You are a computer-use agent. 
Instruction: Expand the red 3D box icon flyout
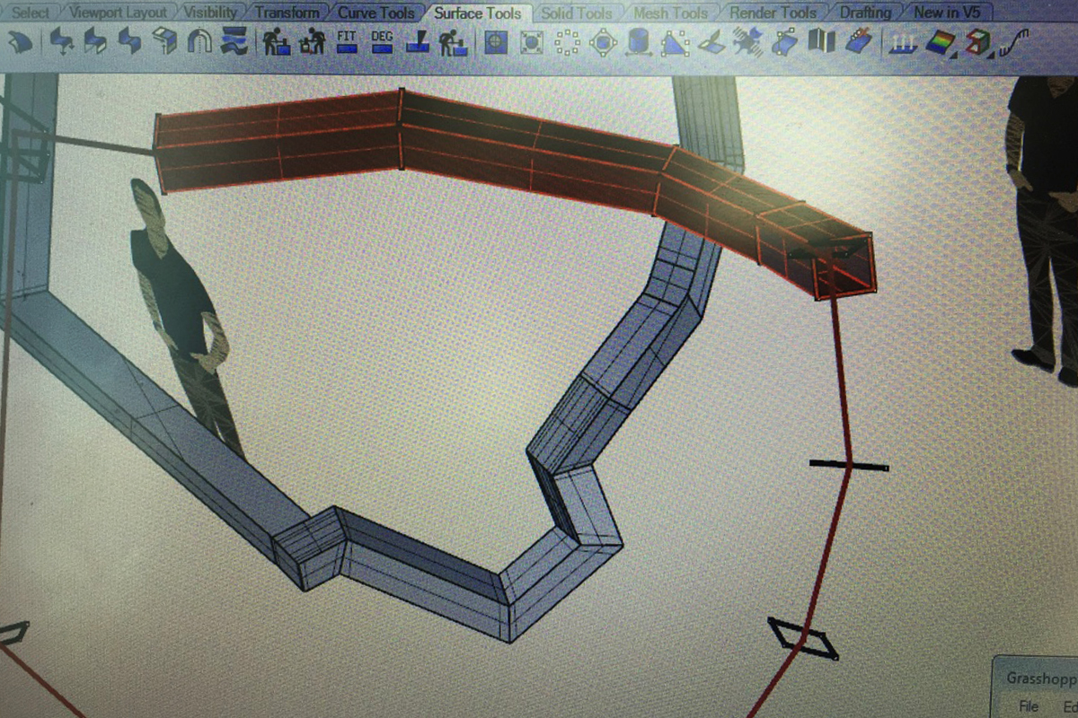point(990,55)
